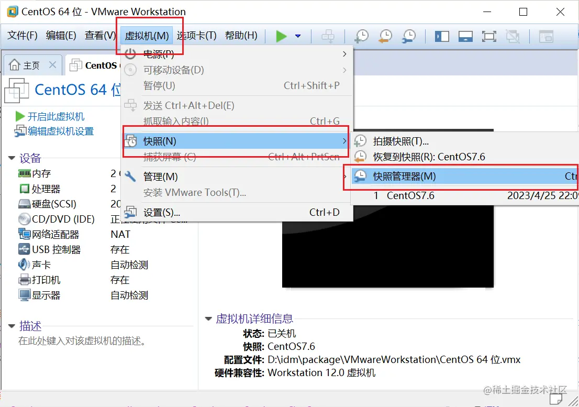Open 快照管理器(M) from submenu
The height and width of the screenshot is (407, 579).
pos(465,176)
